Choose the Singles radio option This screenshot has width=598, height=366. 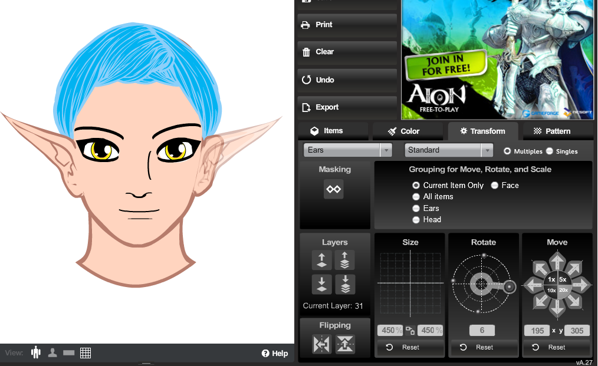(x=550, y=151)
